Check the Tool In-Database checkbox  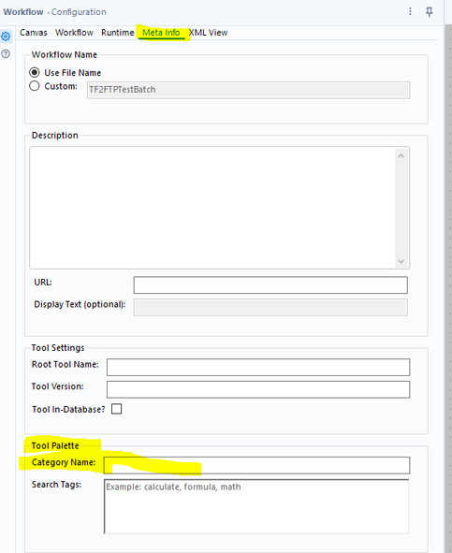116,409
